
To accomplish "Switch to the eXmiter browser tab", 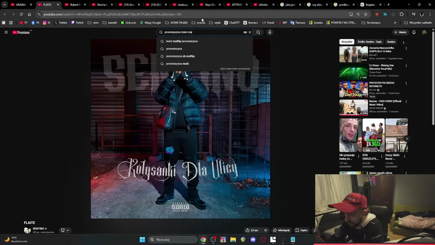I will point(263,5).
